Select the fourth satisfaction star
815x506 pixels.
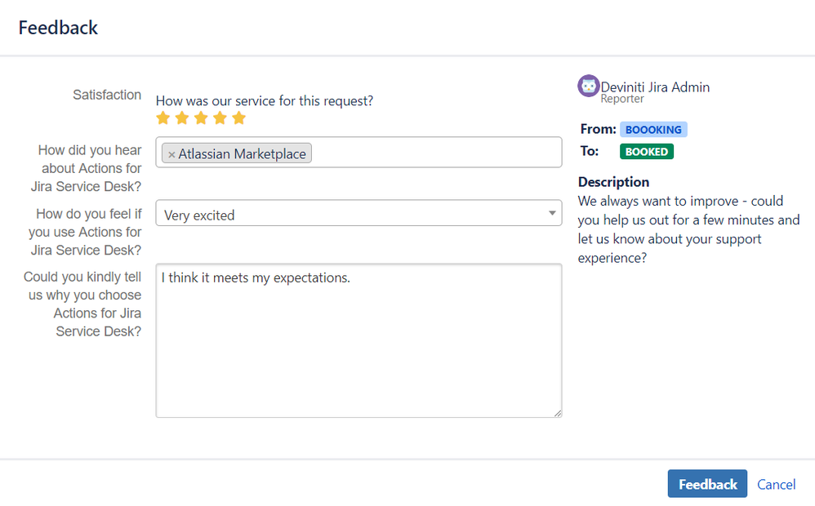tap(220, 118)
